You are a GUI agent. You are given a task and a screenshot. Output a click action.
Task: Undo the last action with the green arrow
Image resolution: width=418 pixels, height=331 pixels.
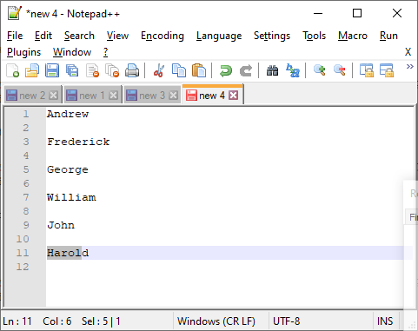pyautogui.click(x=226, y=70)
